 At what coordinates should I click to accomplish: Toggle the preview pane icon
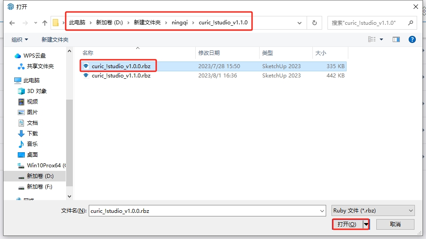coord(396,39)
